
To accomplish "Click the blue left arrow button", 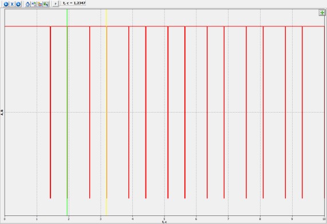I will click(x=6, y=4).
